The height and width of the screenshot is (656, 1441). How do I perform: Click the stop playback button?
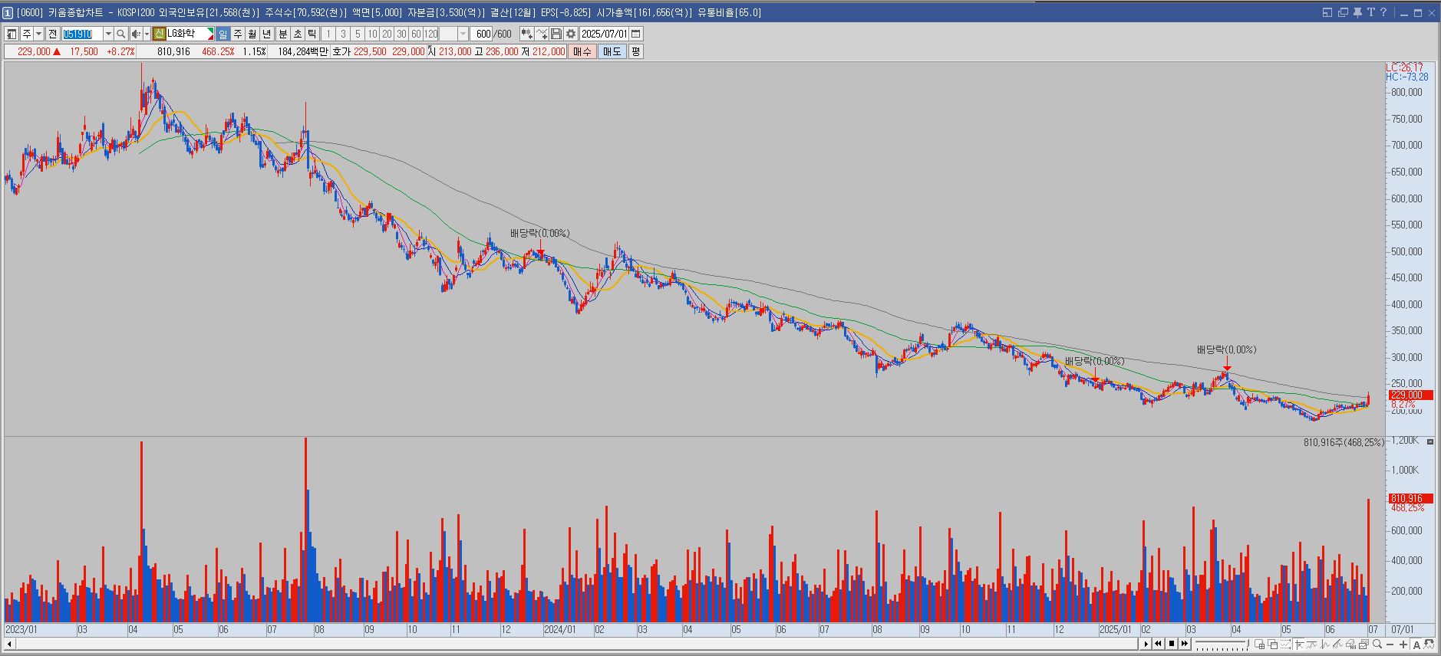pyautogui.click(x=1172, y=644)
